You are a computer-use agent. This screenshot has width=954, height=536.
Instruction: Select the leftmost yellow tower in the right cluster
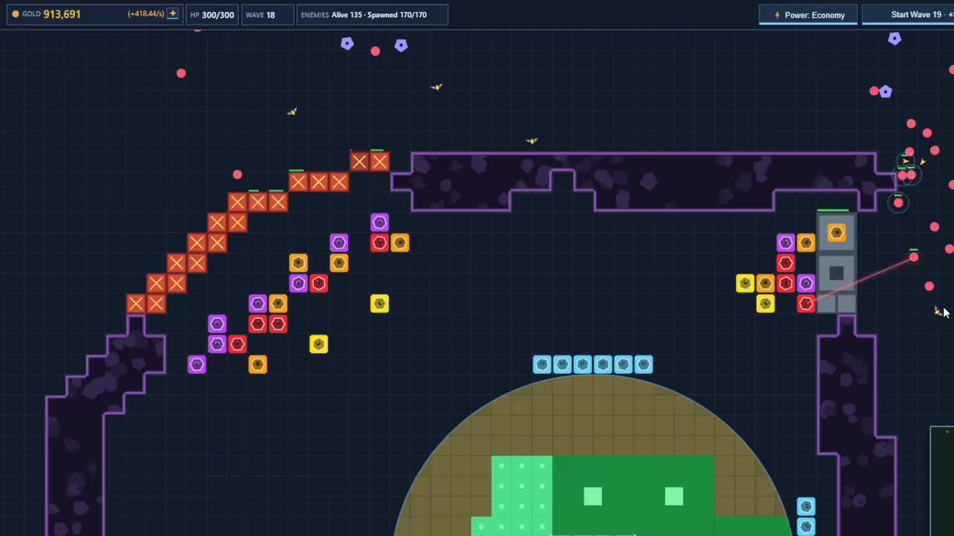[745, 283]
